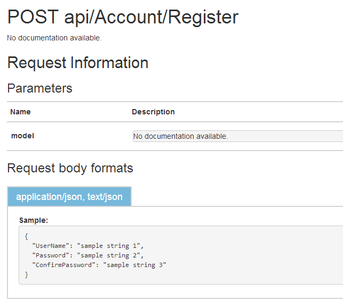Click the "sample string 3" value

[x=137, y=265]
